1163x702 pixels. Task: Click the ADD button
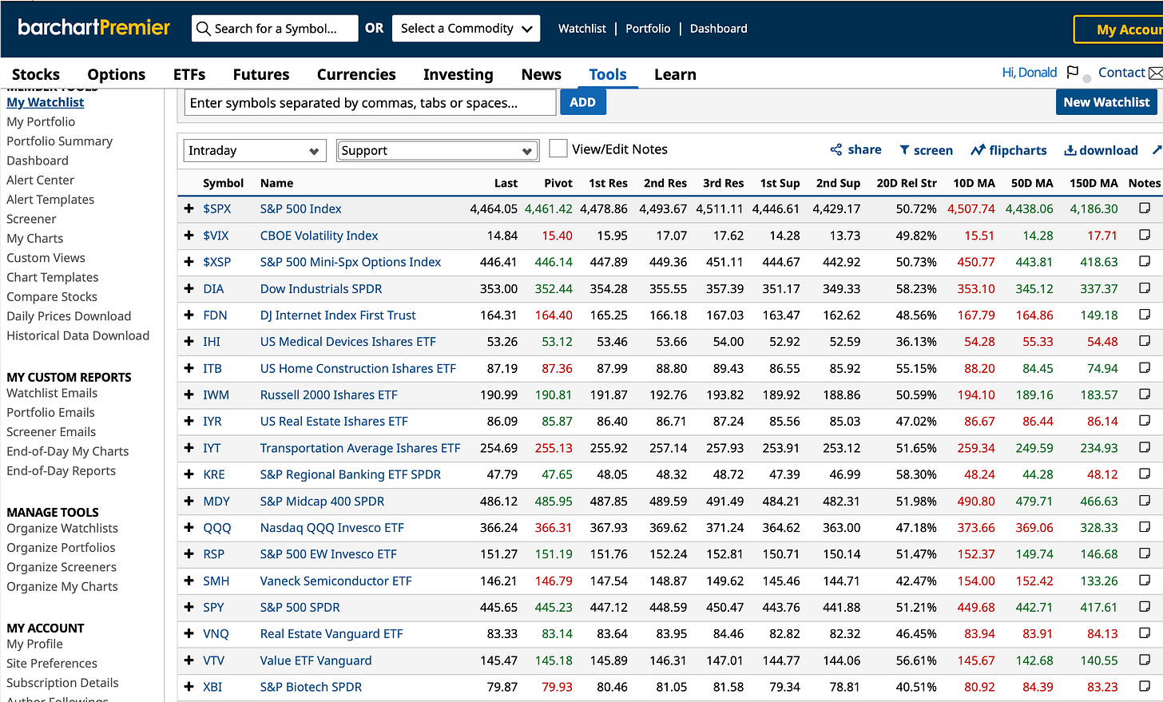(x=583, y=102)
